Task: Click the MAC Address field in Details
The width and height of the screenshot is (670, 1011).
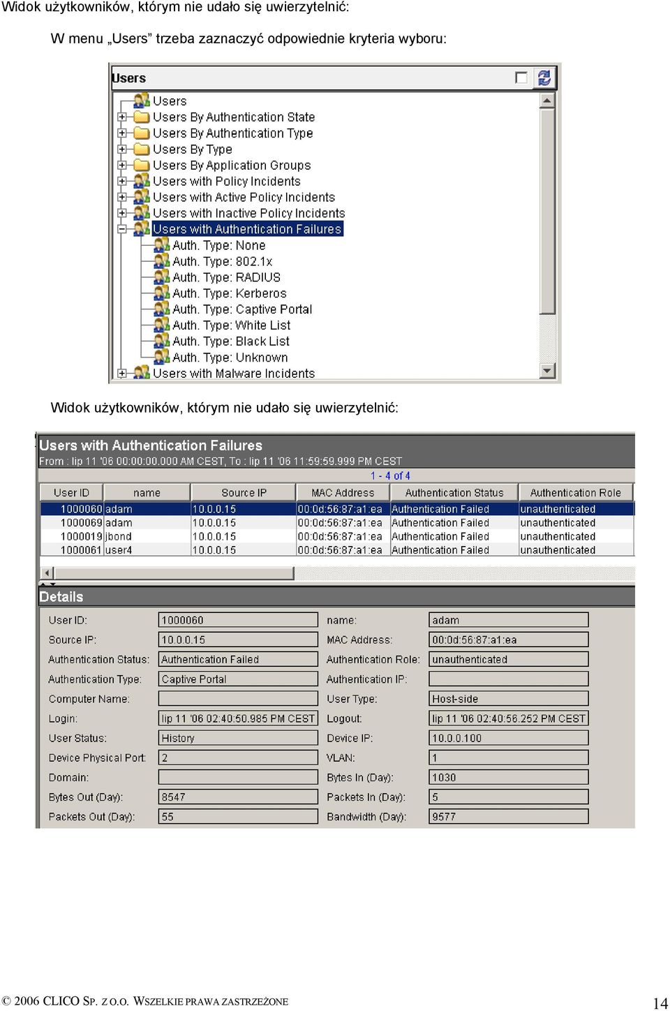Action: pos(509,640)
